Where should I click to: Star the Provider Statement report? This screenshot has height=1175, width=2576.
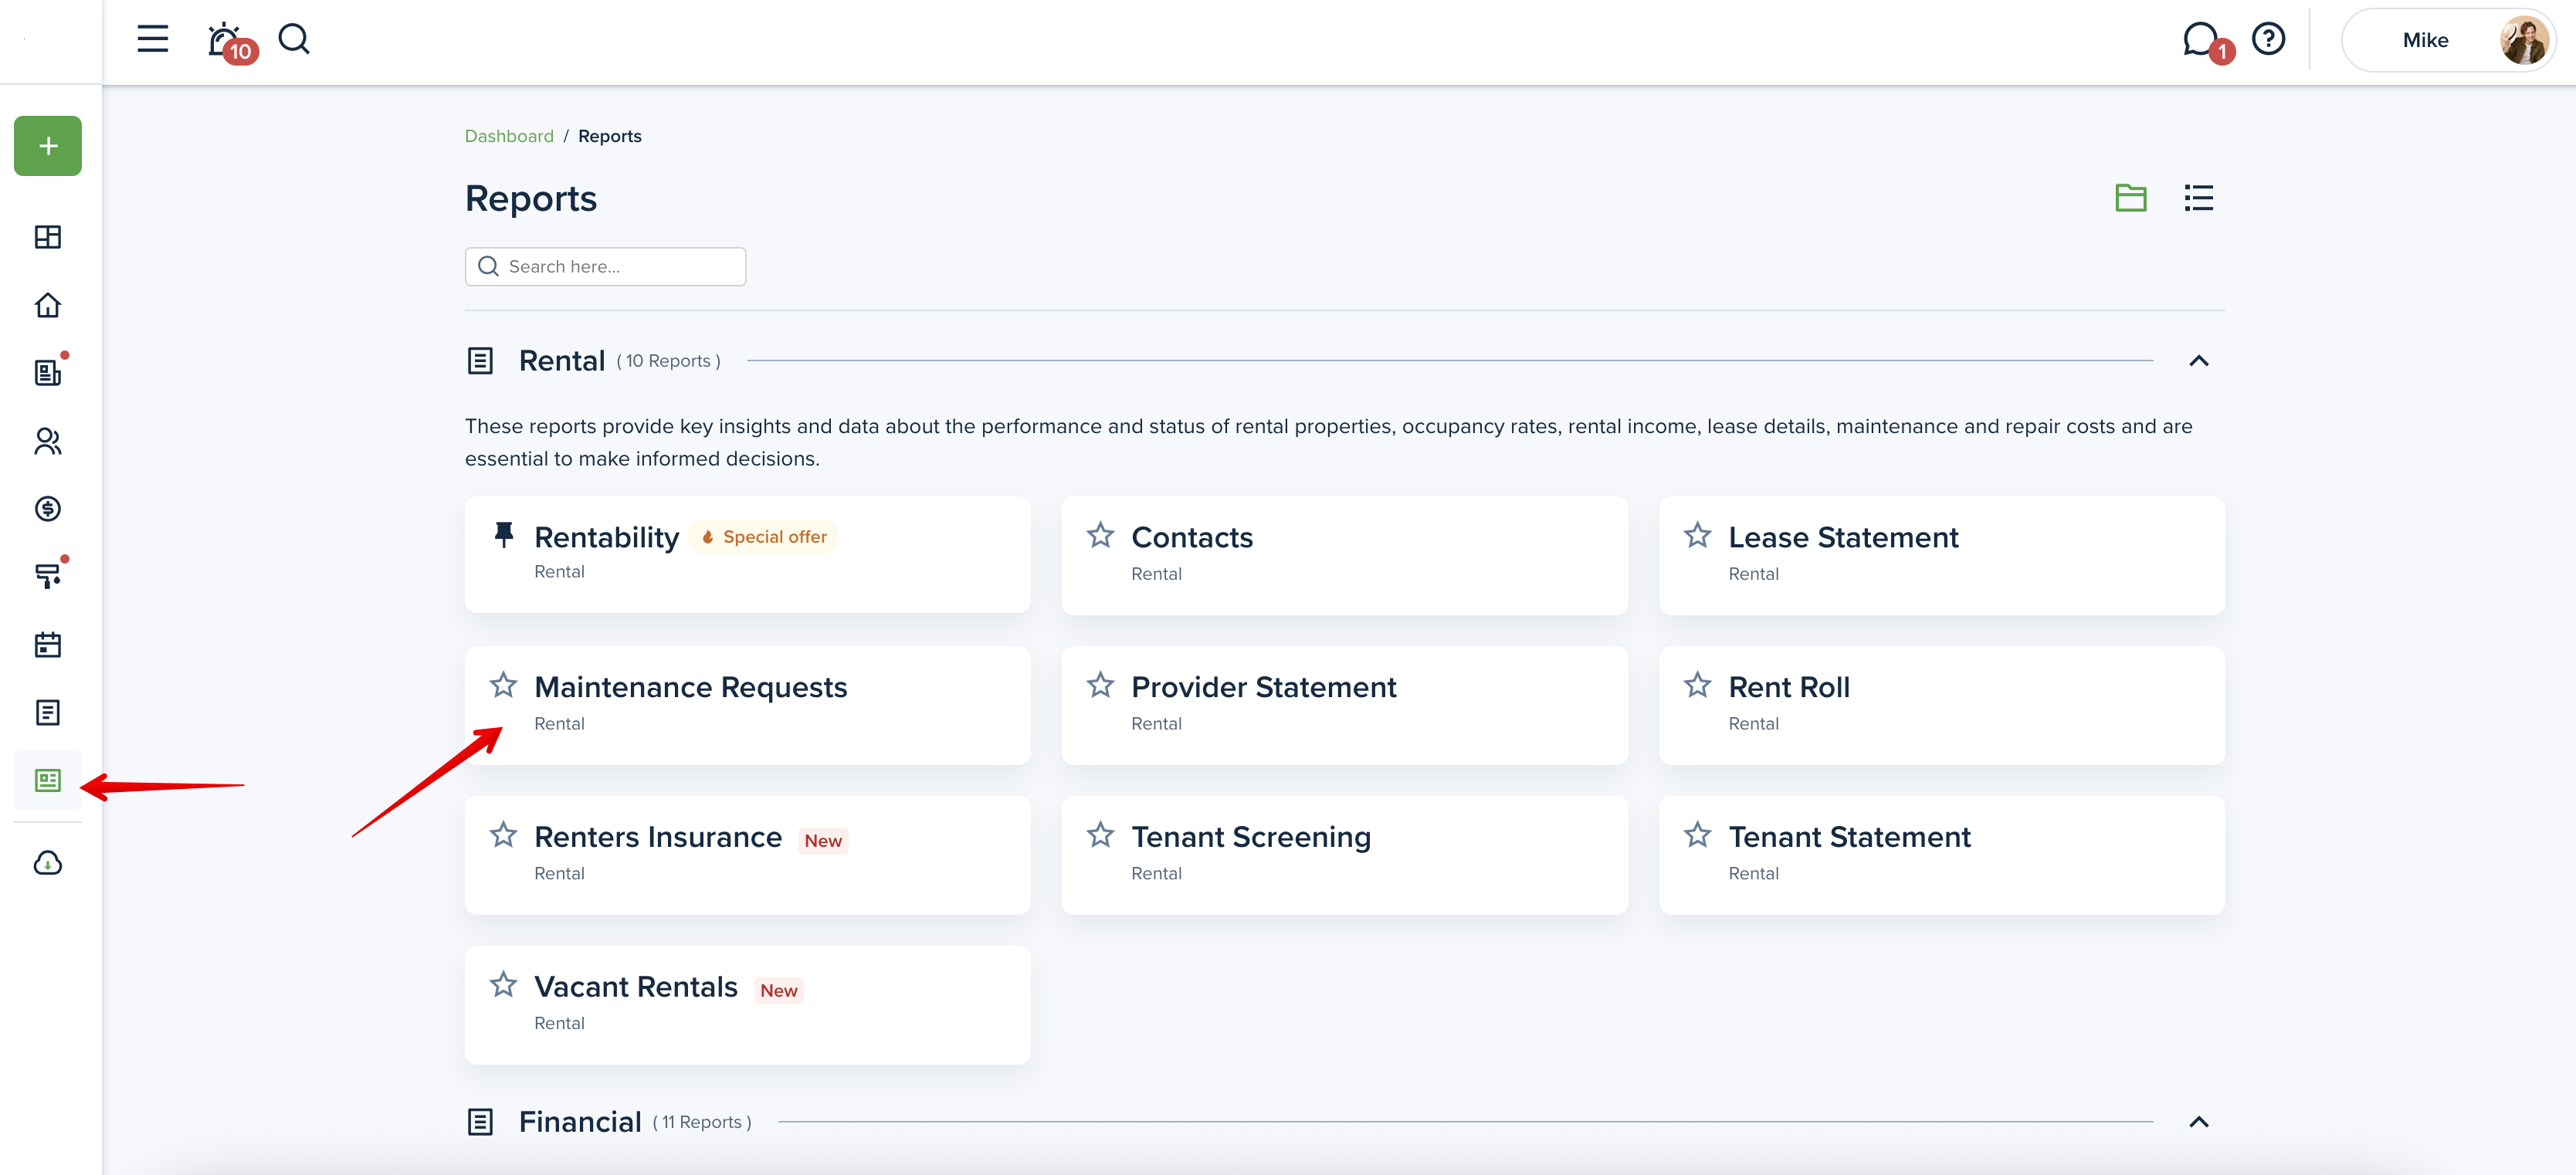[1100, 685]
